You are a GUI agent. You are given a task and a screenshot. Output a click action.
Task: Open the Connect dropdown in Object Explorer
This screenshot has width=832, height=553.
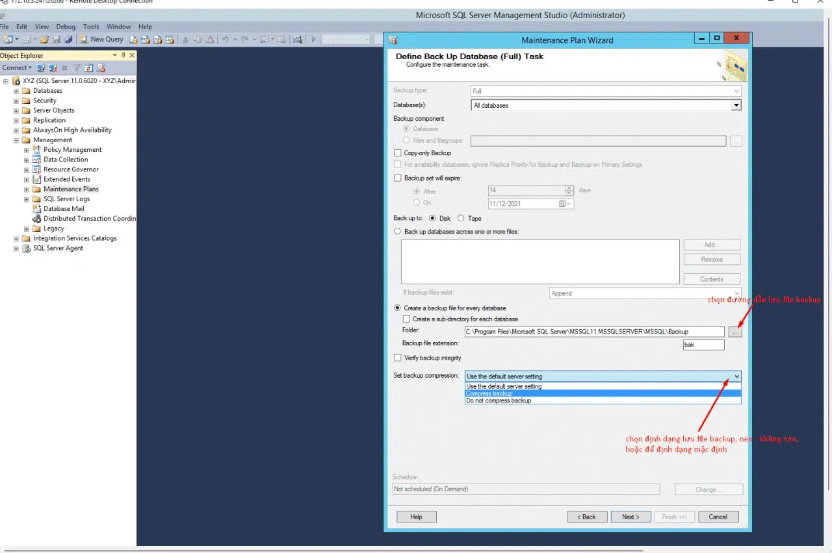tap(17, 68)
